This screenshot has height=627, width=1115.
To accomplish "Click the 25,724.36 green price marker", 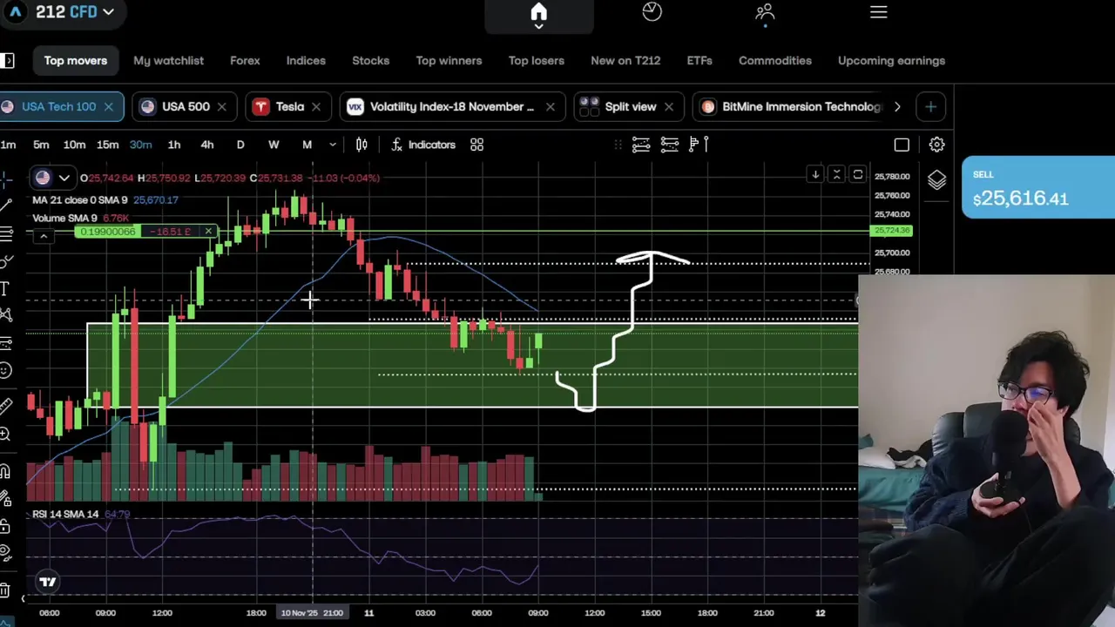I will pyautogui.click(x=891, y=231).
